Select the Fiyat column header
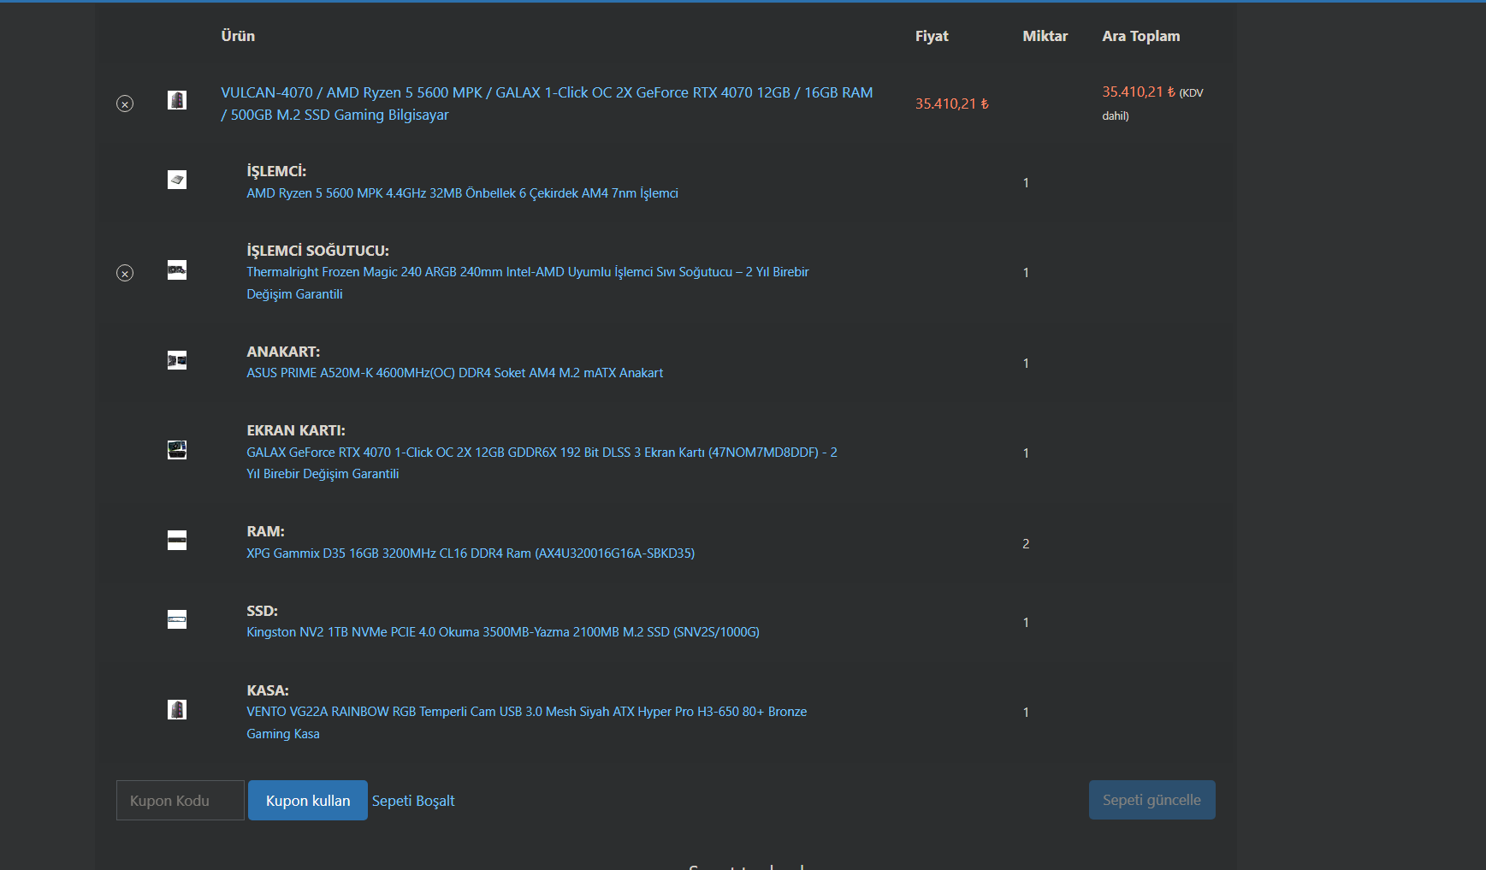Viewport: 1486px width, 870px height. pyautogui.click(x=932, y=36)
